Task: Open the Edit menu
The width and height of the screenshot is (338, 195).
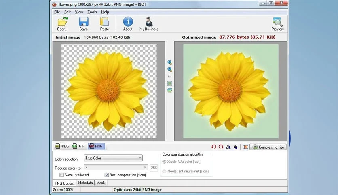Action: click(x=68, y=12)
